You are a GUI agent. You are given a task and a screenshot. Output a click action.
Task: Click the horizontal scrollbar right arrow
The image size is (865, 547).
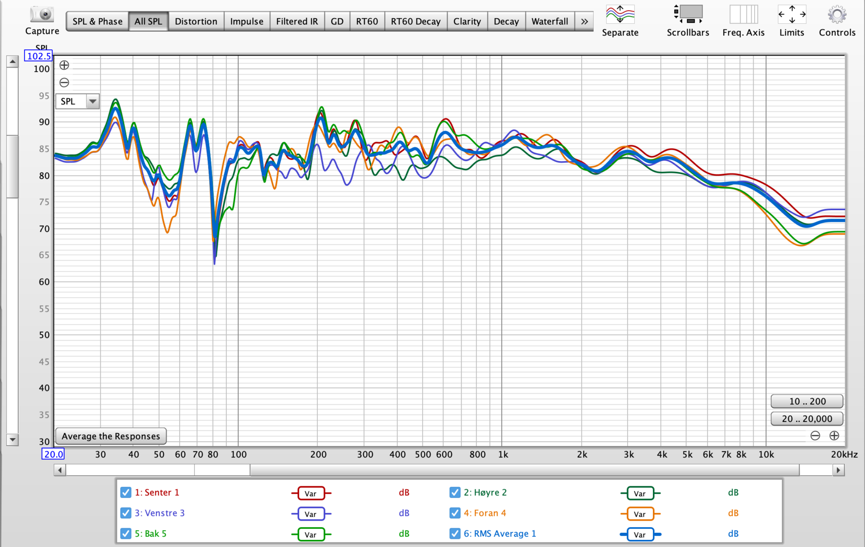pyautogui.click(x=839, y=471)
